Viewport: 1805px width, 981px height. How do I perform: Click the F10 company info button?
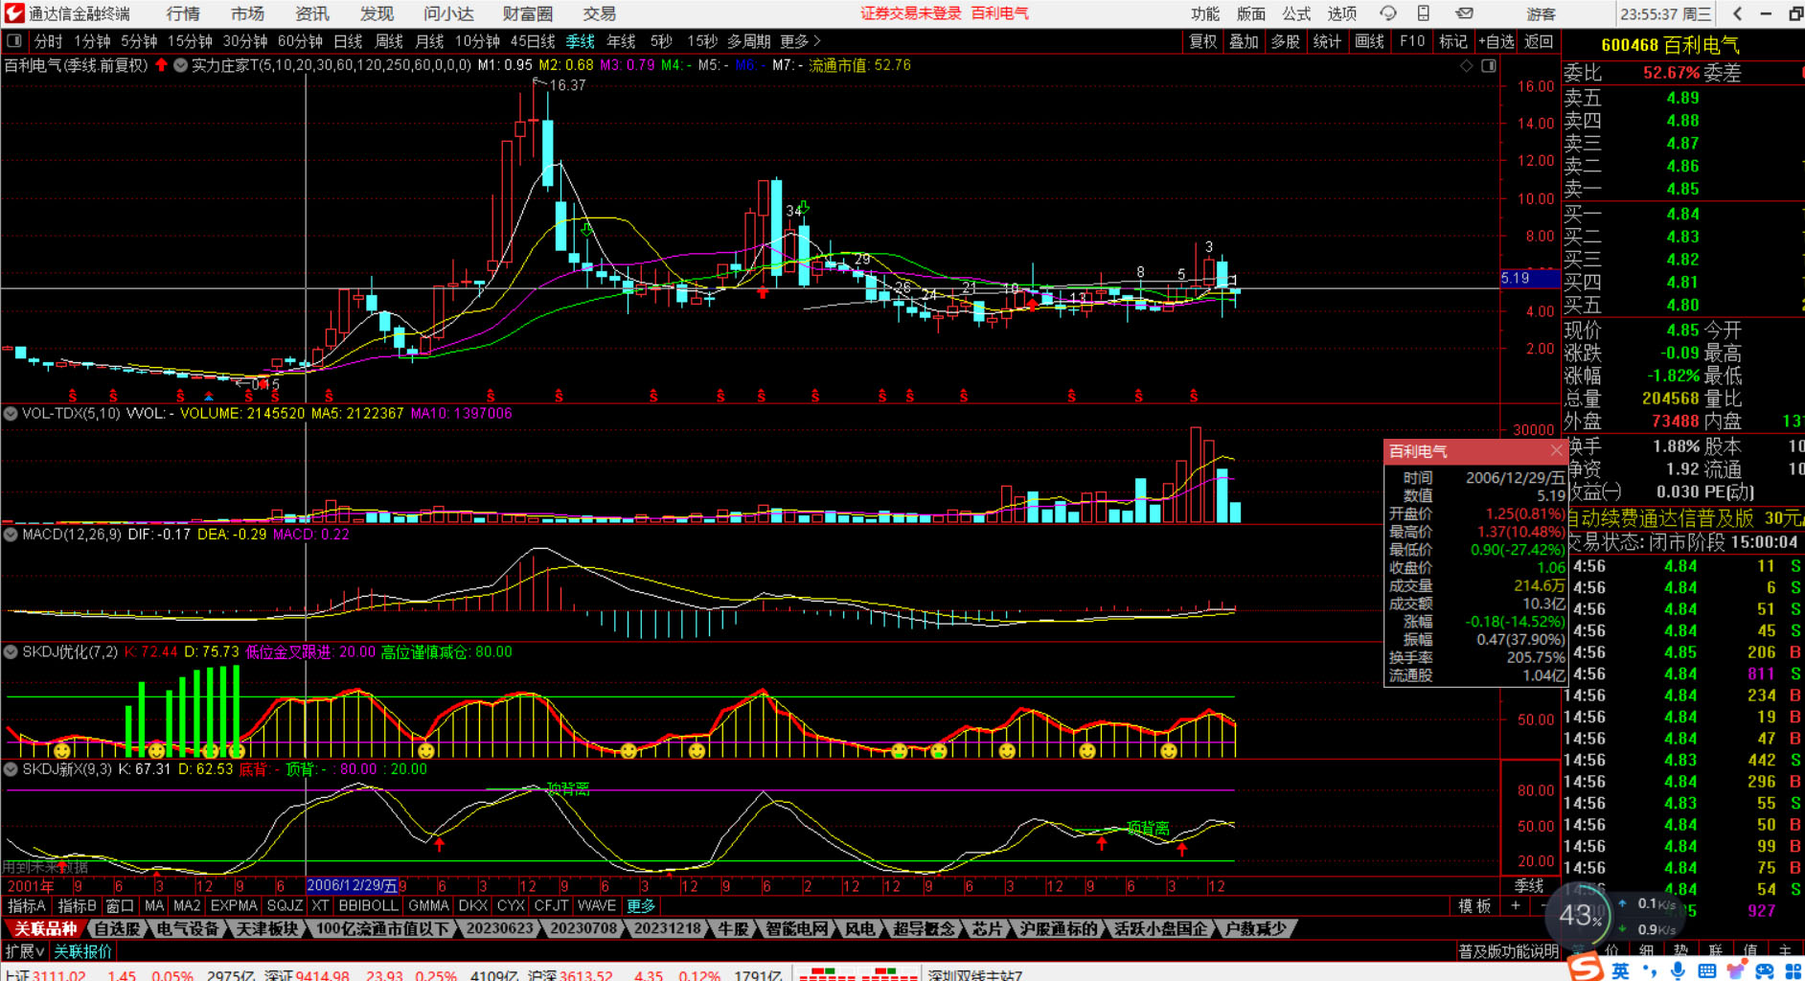click(x=1411, y=41)
